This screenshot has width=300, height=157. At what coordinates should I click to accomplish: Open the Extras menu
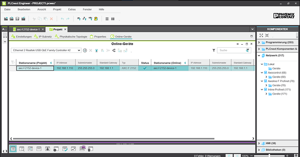72,10
